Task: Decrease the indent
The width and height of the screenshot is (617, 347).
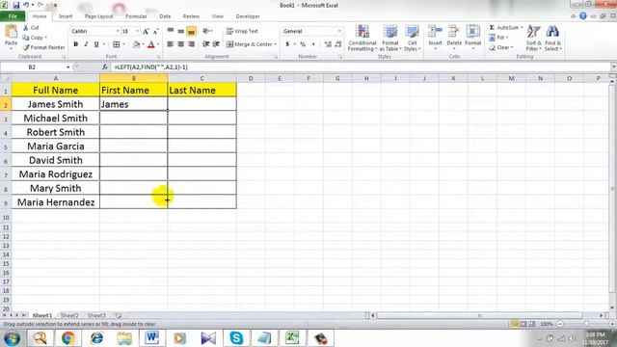Action: tap(205, 44)
